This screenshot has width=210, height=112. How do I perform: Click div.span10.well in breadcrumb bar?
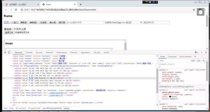[x=34, y=108]
